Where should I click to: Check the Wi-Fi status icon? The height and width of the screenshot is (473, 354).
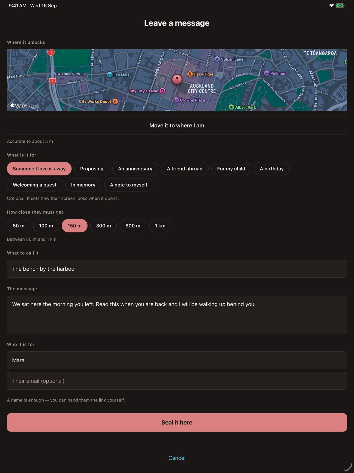coord(331,5)
